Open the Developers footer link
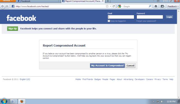Viewport: 180px width, 104px height. 140,79
